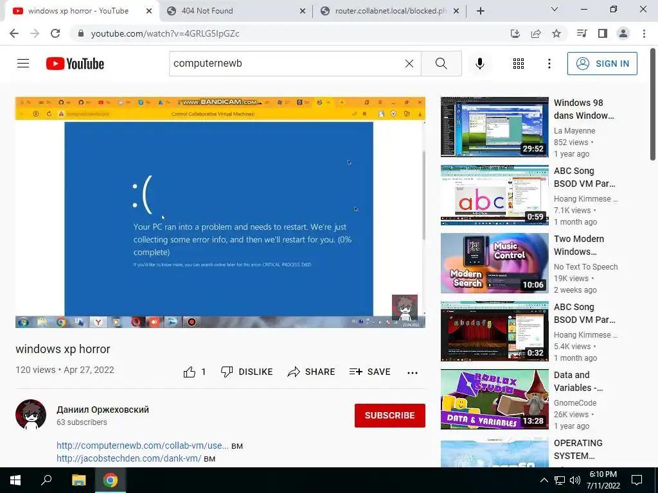
Task: Open Chrome profile avatar
Action: click(x=623, y=33)
